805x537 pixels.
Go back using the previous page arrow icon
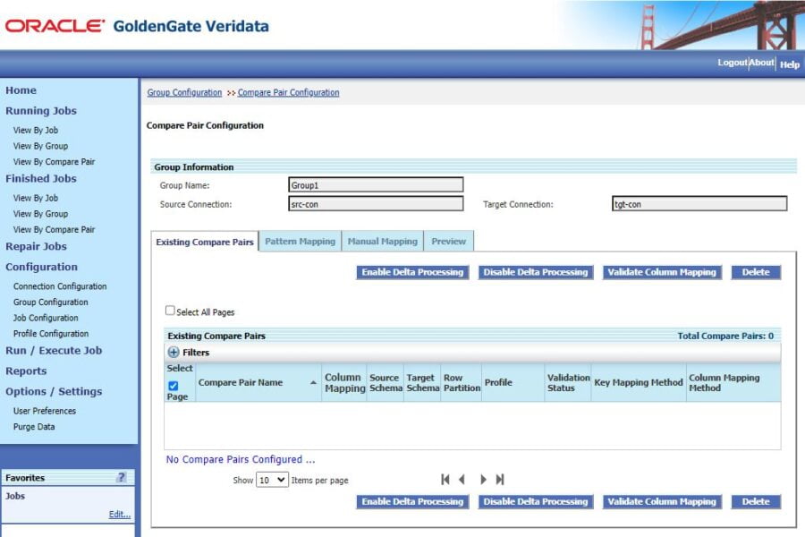pyautogui.click(x=462, y=480)
